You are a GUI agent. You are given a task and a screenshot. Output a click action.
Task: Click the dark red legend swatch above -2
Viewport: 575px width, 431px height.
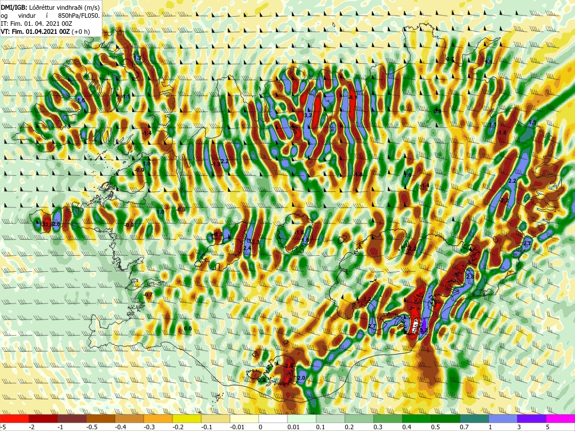coord(43,418)
